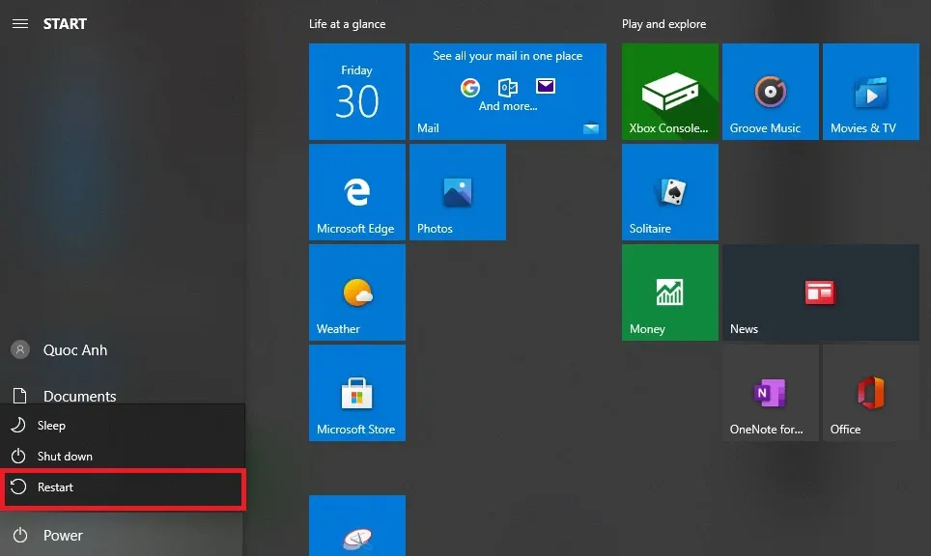Open the Microsoft Store tile
931x556 pixels.
point(356,393)
